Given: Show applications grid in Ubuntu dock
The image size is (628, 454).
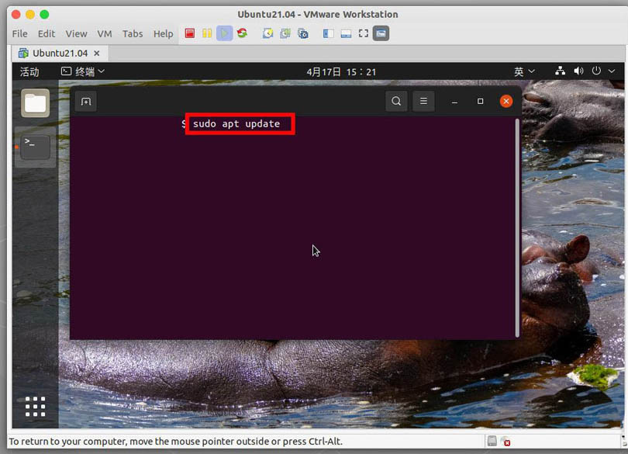Looking at the screenshot, I should (36, 406).
